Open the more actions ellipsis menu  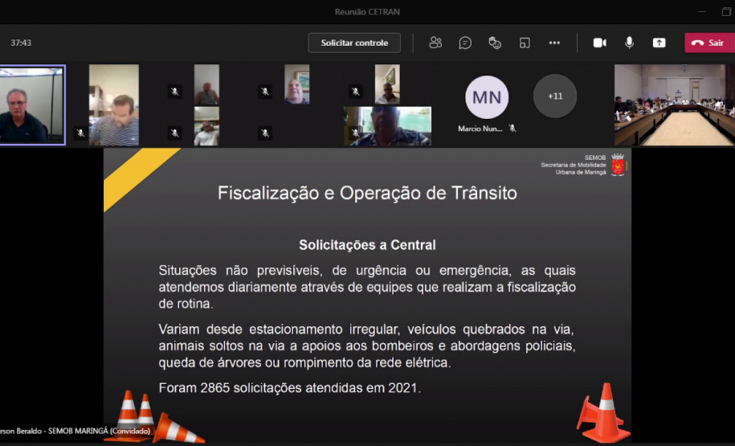(554, 43)
